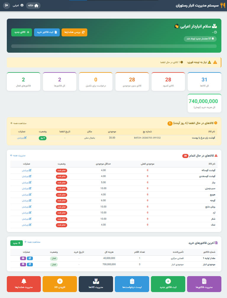Open the کالای کمبود 28 card
This screenshot has height=298, width=227.
click(x=168, y=82)
